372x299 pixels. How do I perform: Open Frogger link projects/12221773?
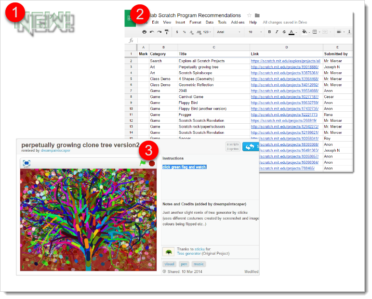pyautogui.click(x=284, y=115)
